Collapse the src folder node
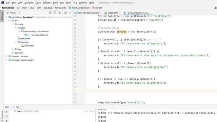This screenshot has width=217, height=122. [x=9, y=21]
